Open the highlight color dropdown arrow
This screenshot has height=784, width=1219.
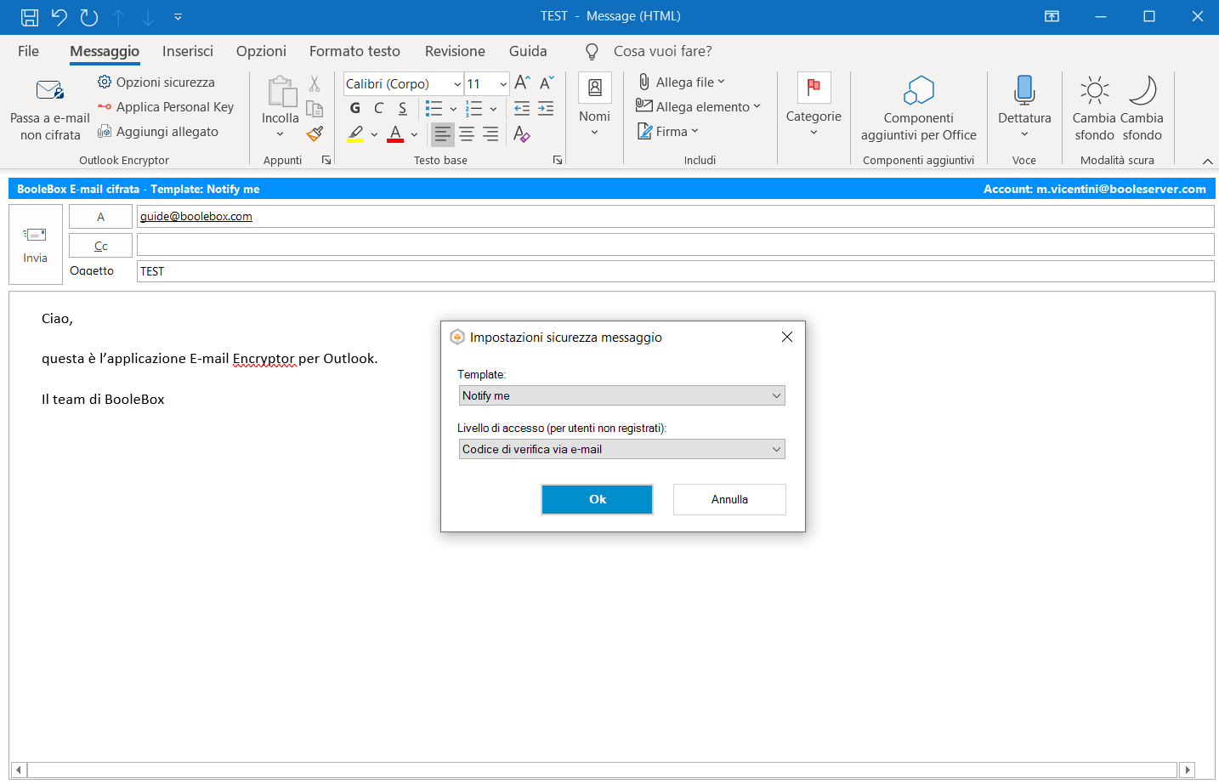[x=374, y=134]
